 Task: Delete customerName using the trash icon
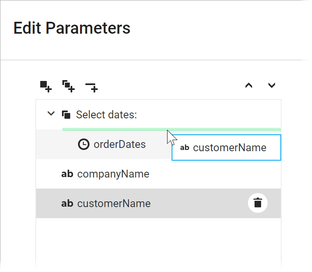coord(258,203)
